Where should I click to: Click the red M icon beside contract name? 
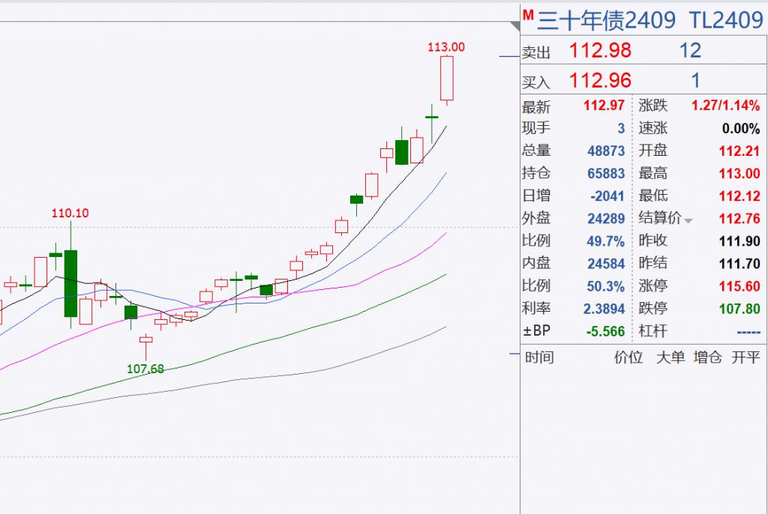coord(528,15)
